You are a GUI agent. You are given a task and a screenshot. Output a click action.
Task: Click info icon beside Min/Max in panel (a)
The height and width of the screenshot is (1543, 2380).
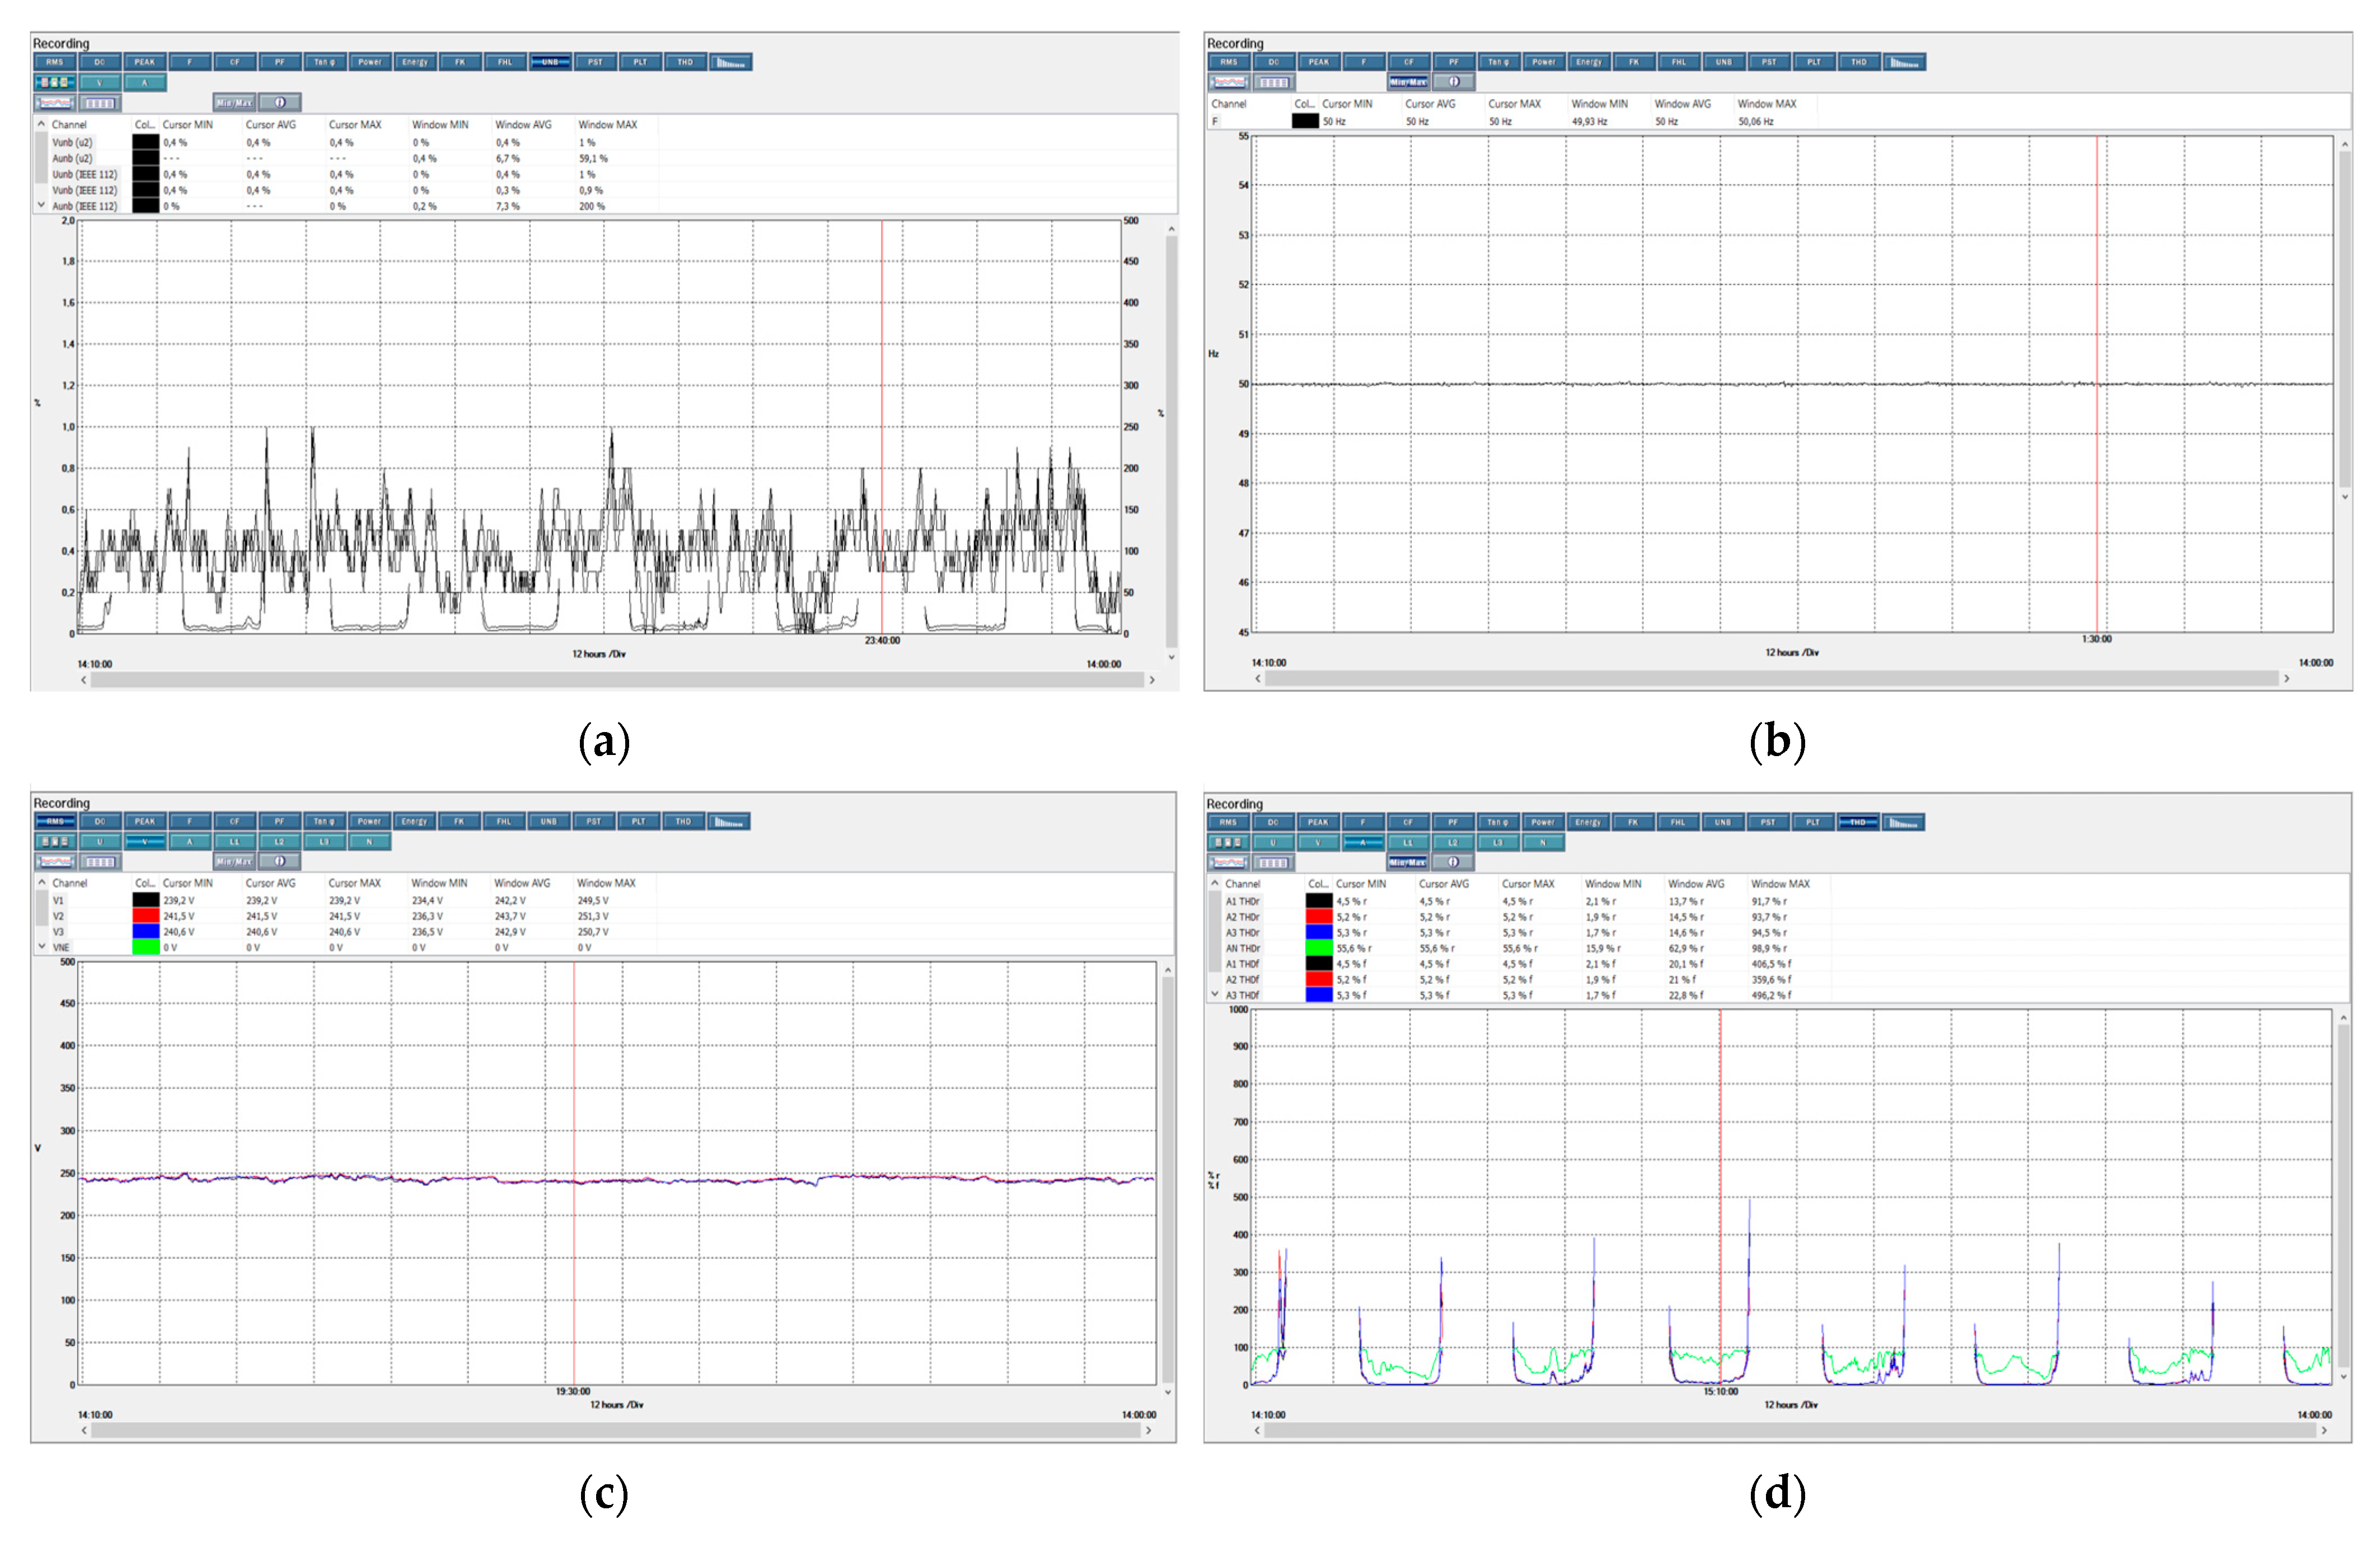[x=280, y=102]
